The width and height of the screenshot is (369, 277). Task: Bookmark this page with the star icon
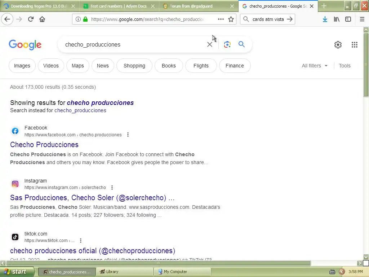click(231, 19)
